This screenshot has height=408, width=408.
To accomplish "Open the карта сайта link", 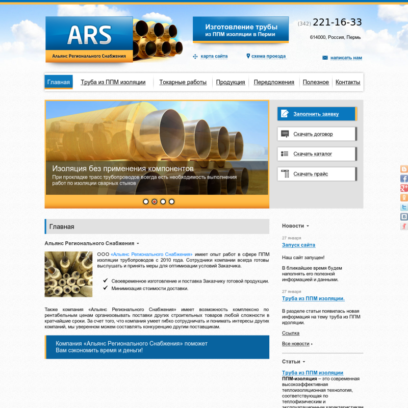I will pos(214,56).
